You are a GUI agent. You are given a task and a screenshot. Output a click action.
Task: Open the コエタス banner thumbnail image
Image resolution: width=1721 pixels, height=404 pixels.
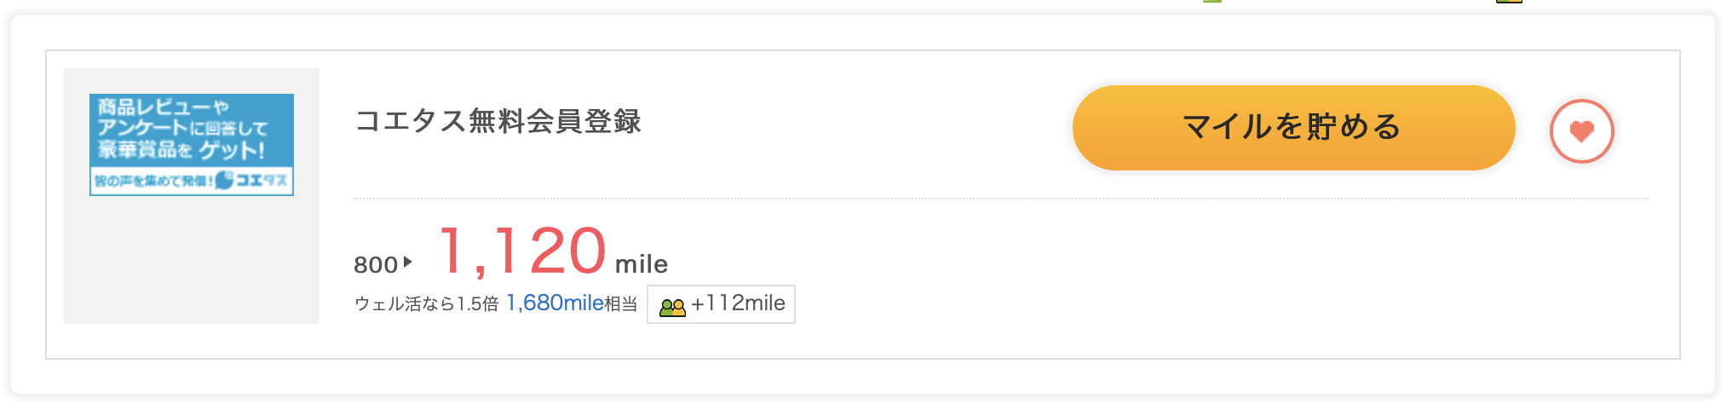[192, 145]
